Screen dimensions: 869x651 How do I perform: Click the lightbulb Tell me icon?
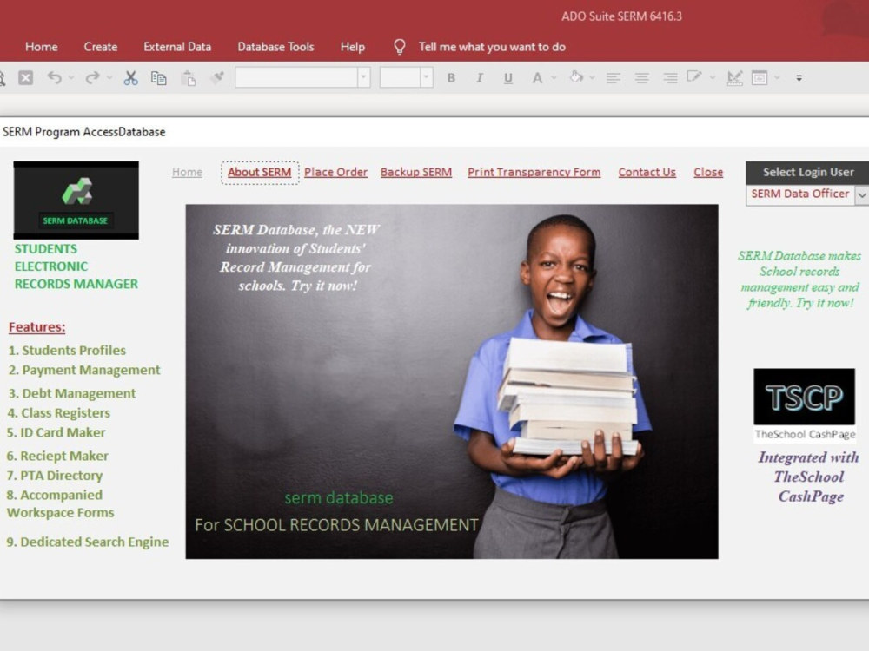[399, 47]
